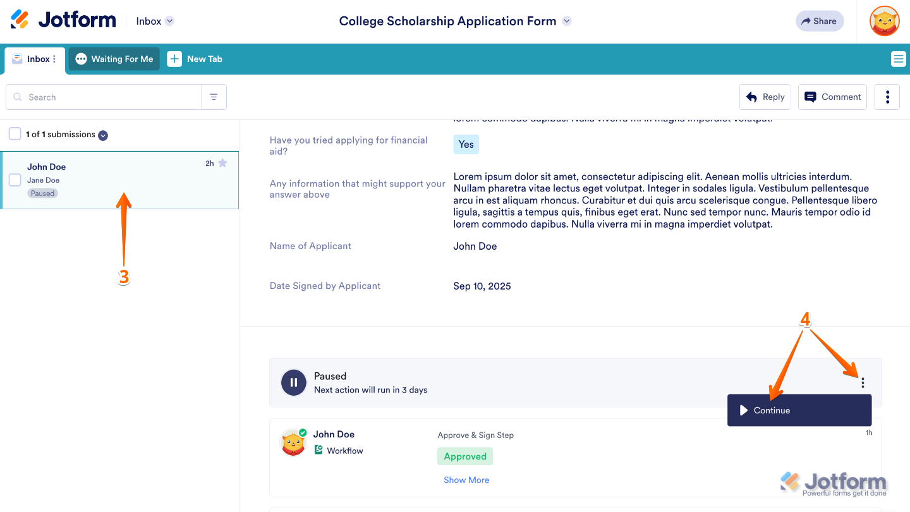The image size is (910, 512).
Task: Open the panel list icon at the teal bar's right
Action: (898, 59)
